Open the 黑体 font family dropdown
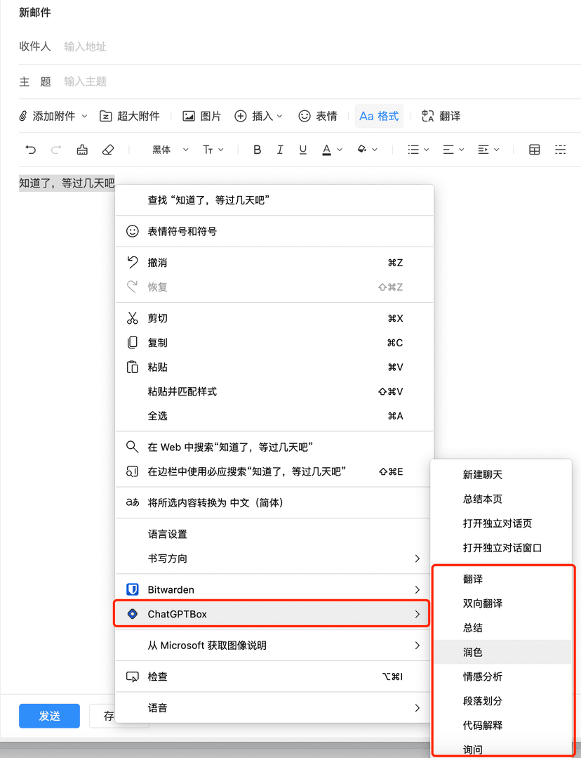Viewport: 581px width, 758px height. coord(170,150)
